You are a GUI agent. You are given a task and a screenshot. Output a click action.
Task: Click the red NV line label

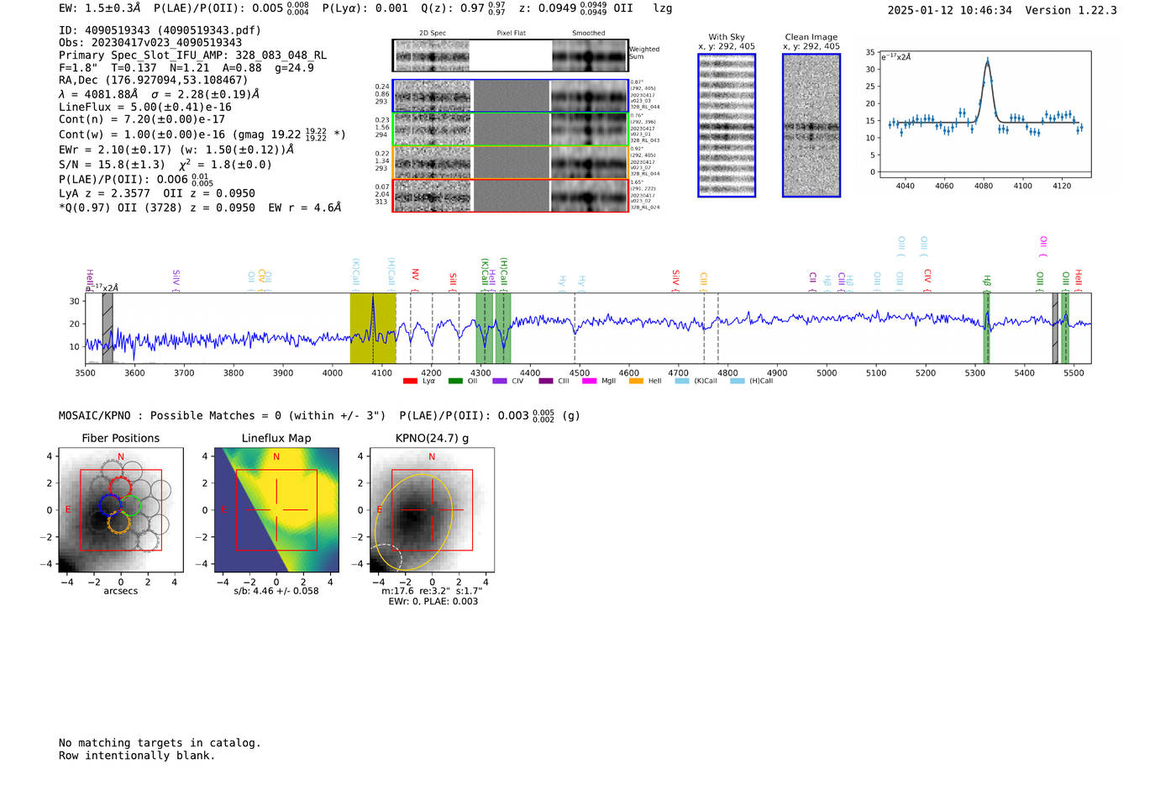coord(415,275)
